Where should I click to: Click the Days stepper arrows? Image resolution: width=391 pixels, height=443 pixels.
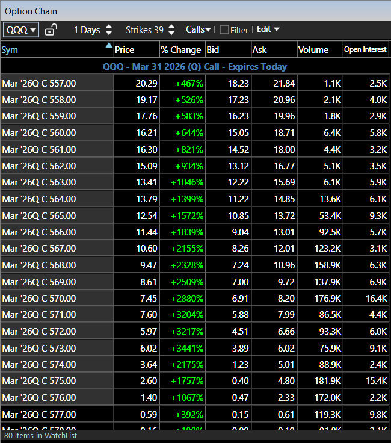(108, 29)
